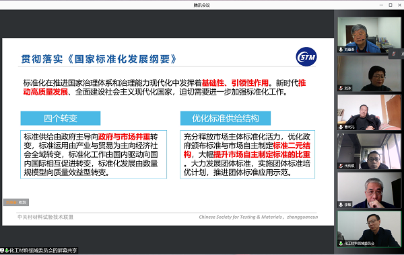Select the woman participant's video thumbnail
The image size is (404, 255).
point(369,74)
